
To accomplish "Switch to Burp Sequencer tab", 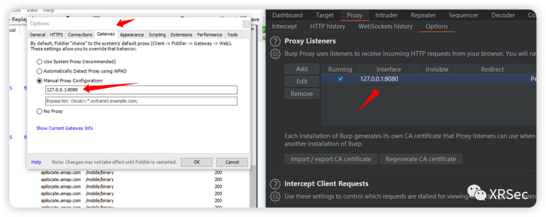I will pos(464,15).
